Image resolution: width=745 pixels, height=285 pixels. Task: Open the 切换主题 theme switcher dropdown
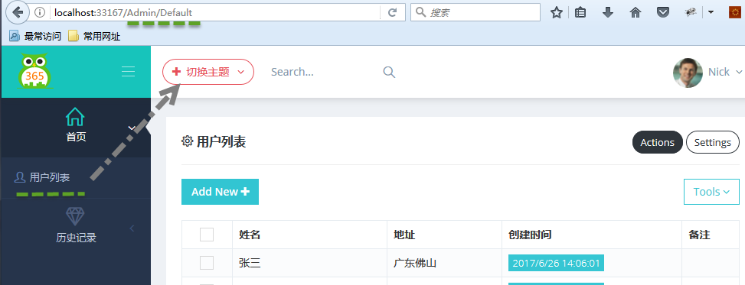pyautogui.click(x=208, y=72)
